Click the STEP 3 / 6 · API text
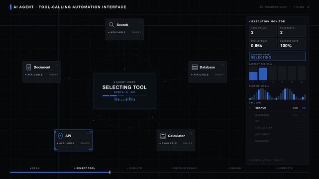Viewport: 319px width, 179px height. coord(124,92)
